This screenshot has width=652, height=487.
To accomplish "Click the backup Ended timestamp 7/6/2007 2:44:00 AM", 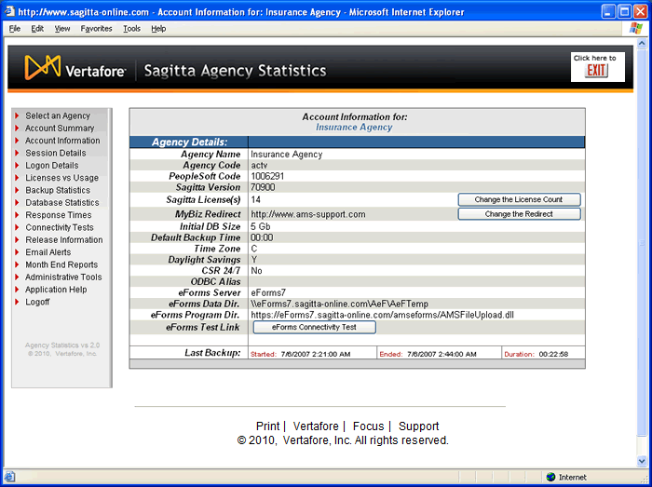I will (441, 355).
